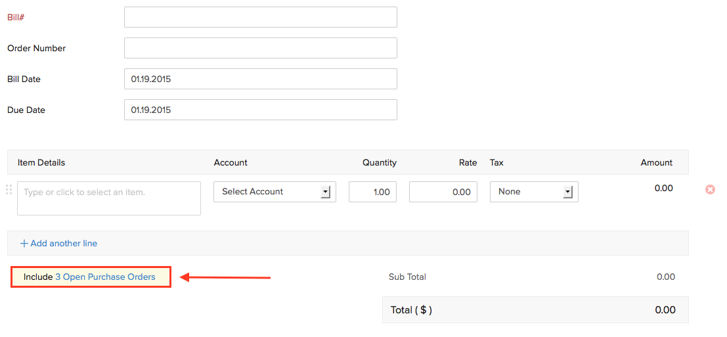Select the Due Date field
727x337 pixels.
coord(260,110)
